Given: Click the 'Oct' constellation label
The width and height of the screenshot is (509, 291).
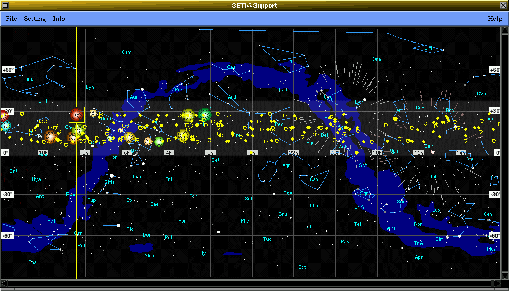Looking at the screenshot, I should (x=302, y=267).
